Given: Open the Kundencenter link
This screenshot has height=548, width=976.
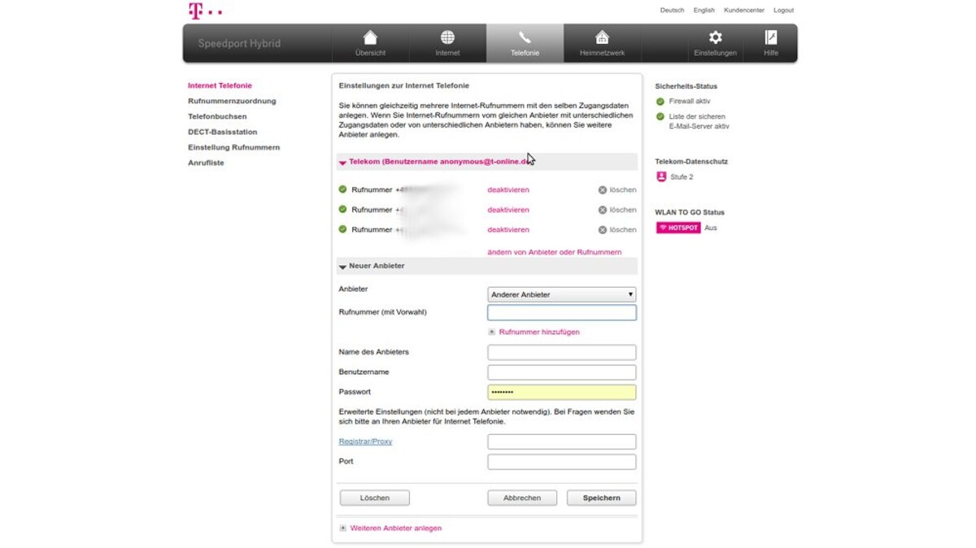Looking at the screenshot, I should point(744,11).
